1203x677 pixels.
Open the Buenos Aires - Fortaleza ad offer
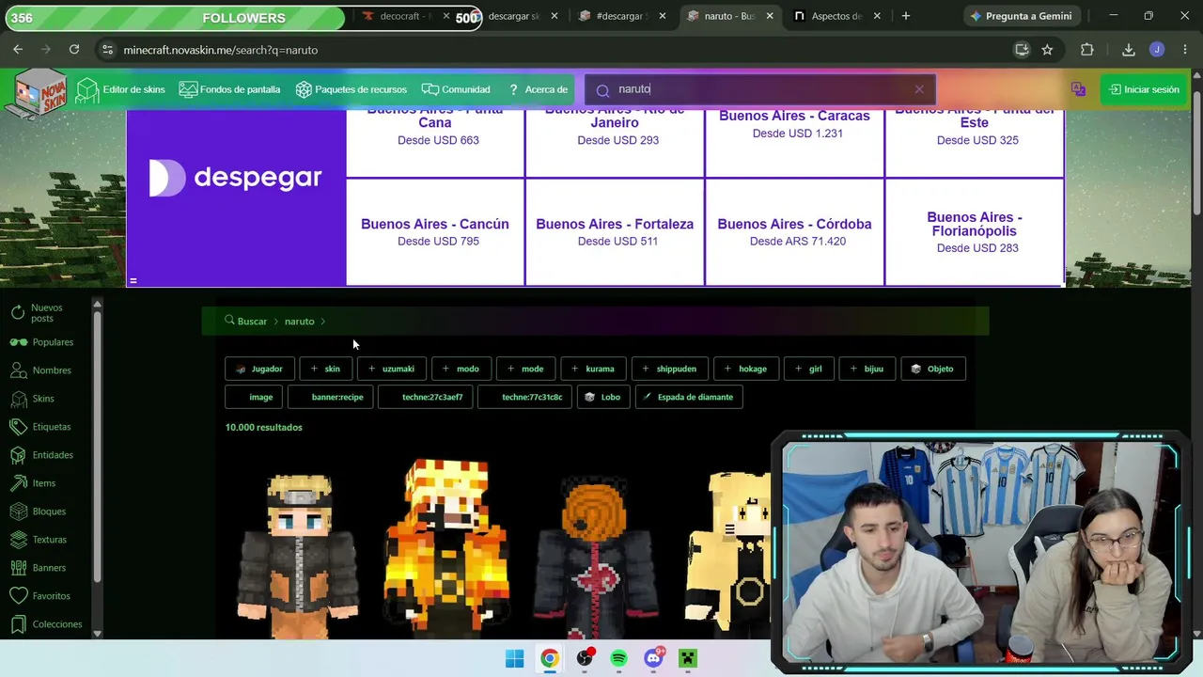point(615,231)
